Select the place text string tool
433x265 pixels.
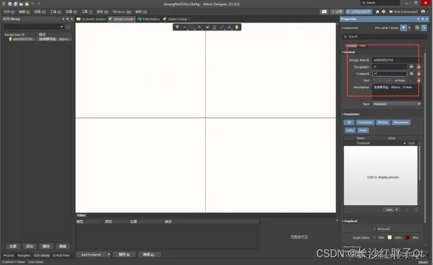pos(229,27)
